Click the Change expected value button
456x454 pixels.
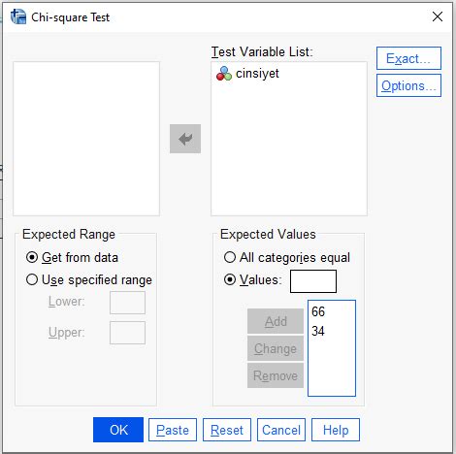point(276,348)
